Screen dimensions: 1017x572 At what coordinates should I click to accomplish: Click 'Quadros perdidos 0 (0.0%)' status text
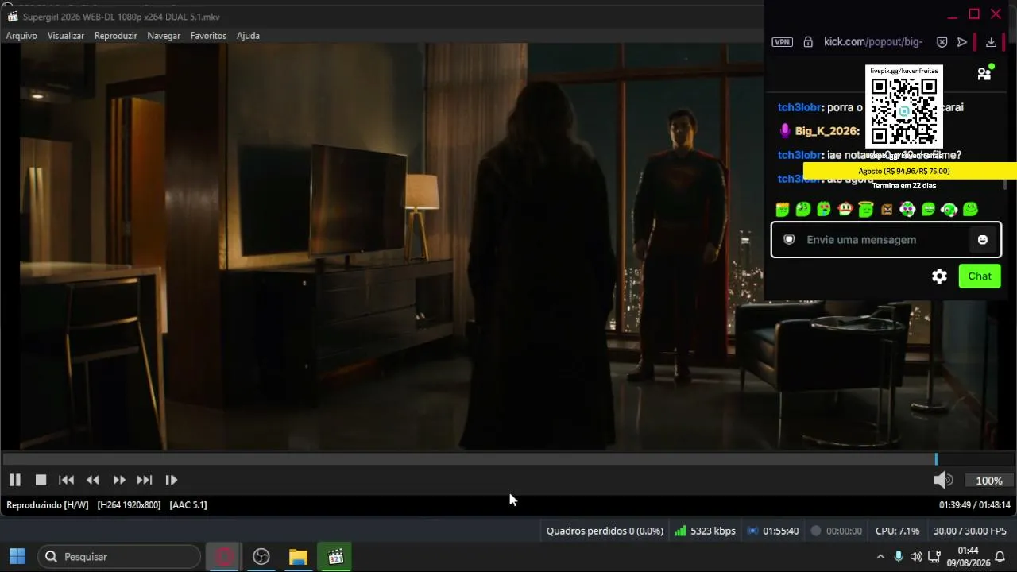pyautogui.click(x=605, y=531)
